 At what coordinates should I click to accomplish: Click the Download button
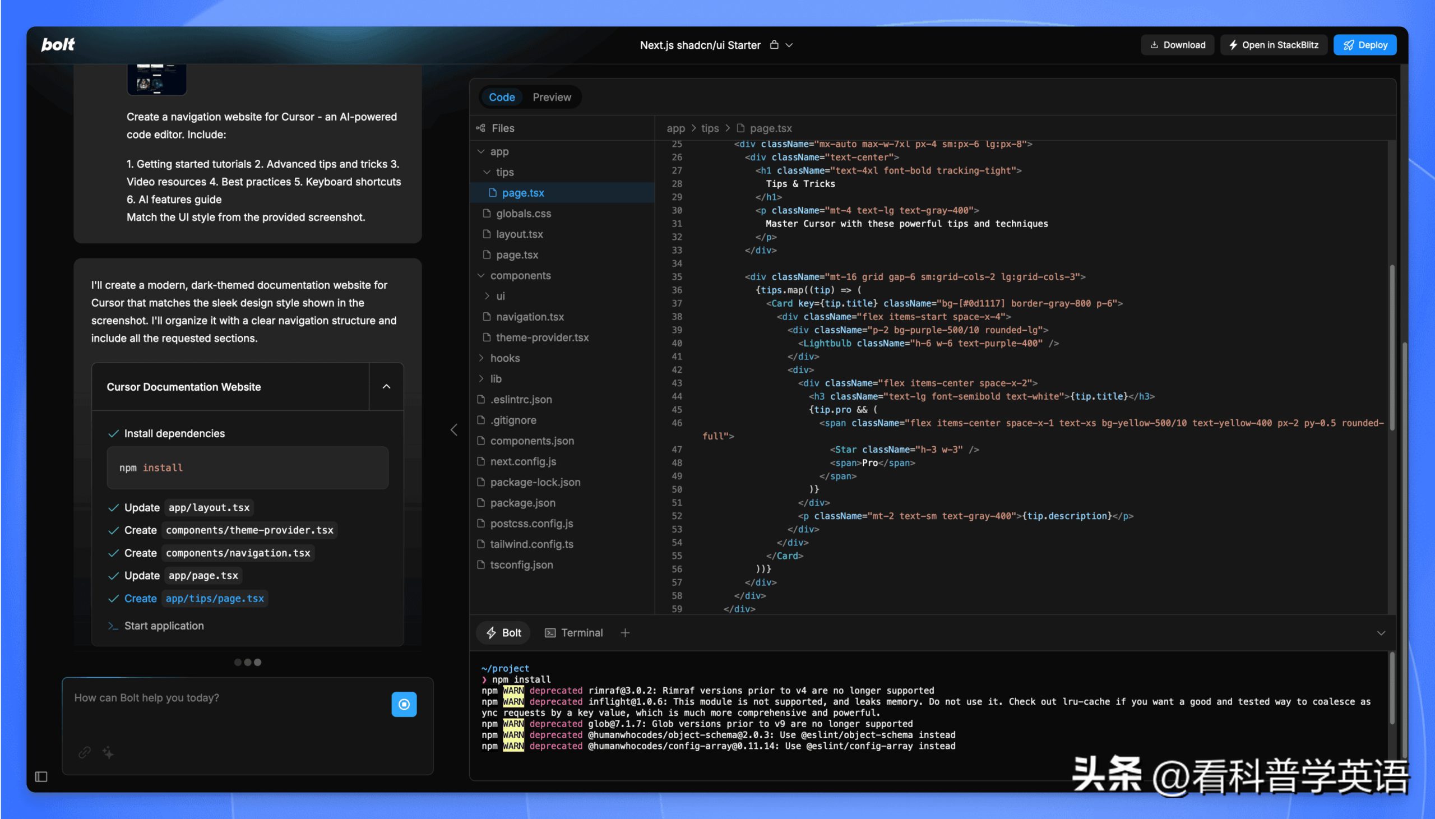[1177, 45]
